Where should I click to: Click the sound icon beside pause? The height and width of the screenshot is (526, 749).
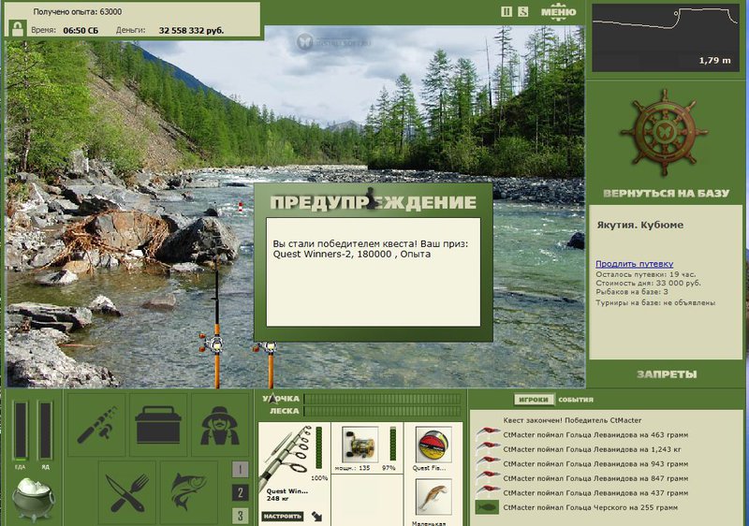tap(523, 11)
